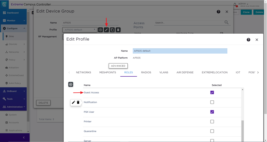This screenshot has width=267, height=142.
Task: Click the roles list scrollbar thumb
Action: tap(243, 131)
